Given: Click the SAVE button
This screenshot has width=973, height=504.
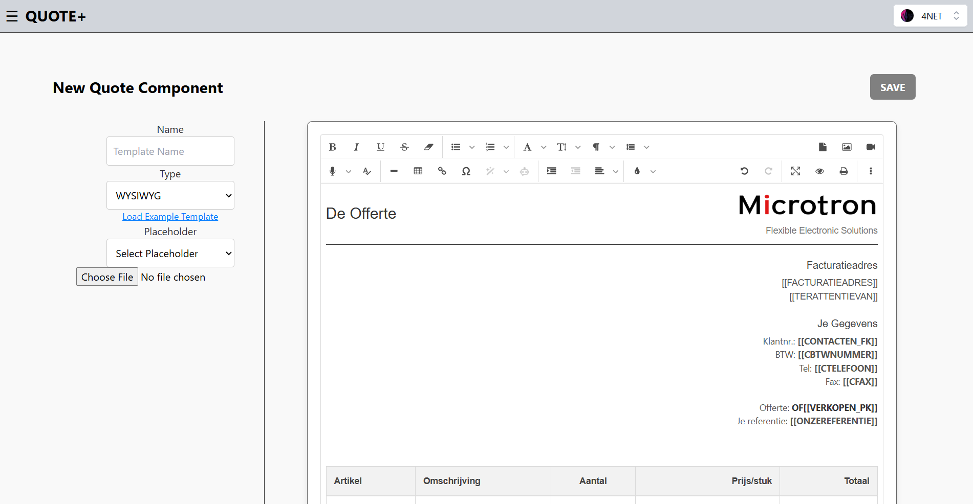Looking at the screenshot, I should [892, 87].
